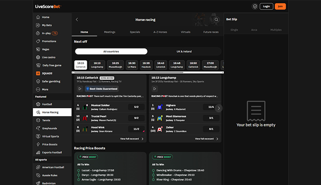Open the Vegas icon

tap(38, 49)
